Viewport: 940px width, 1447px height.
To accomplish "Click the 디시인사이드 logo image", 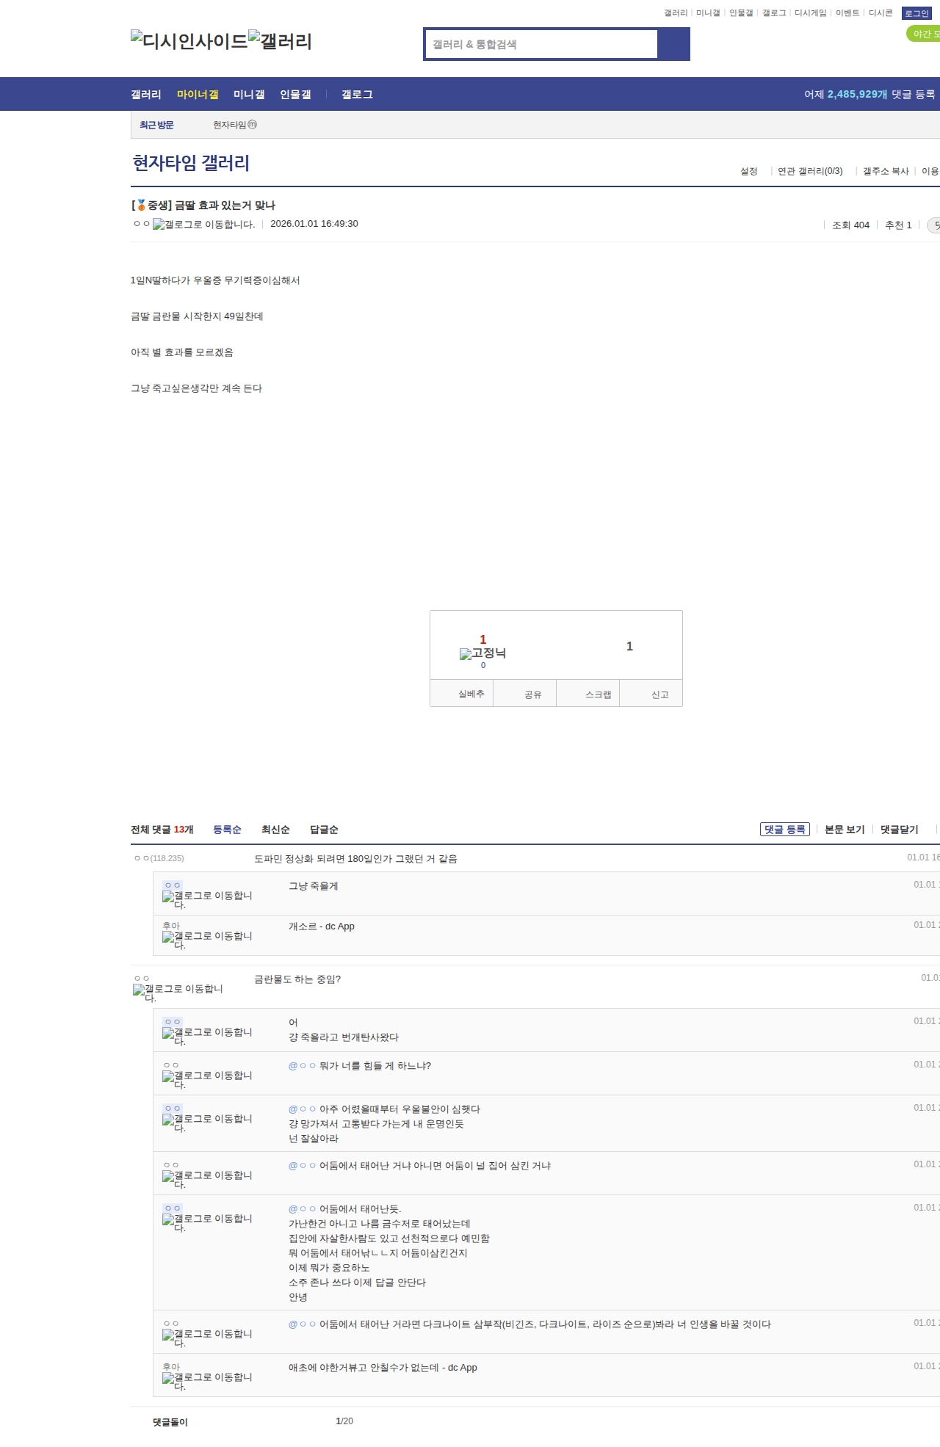I will pyautogui.click(x=189, y=41).
